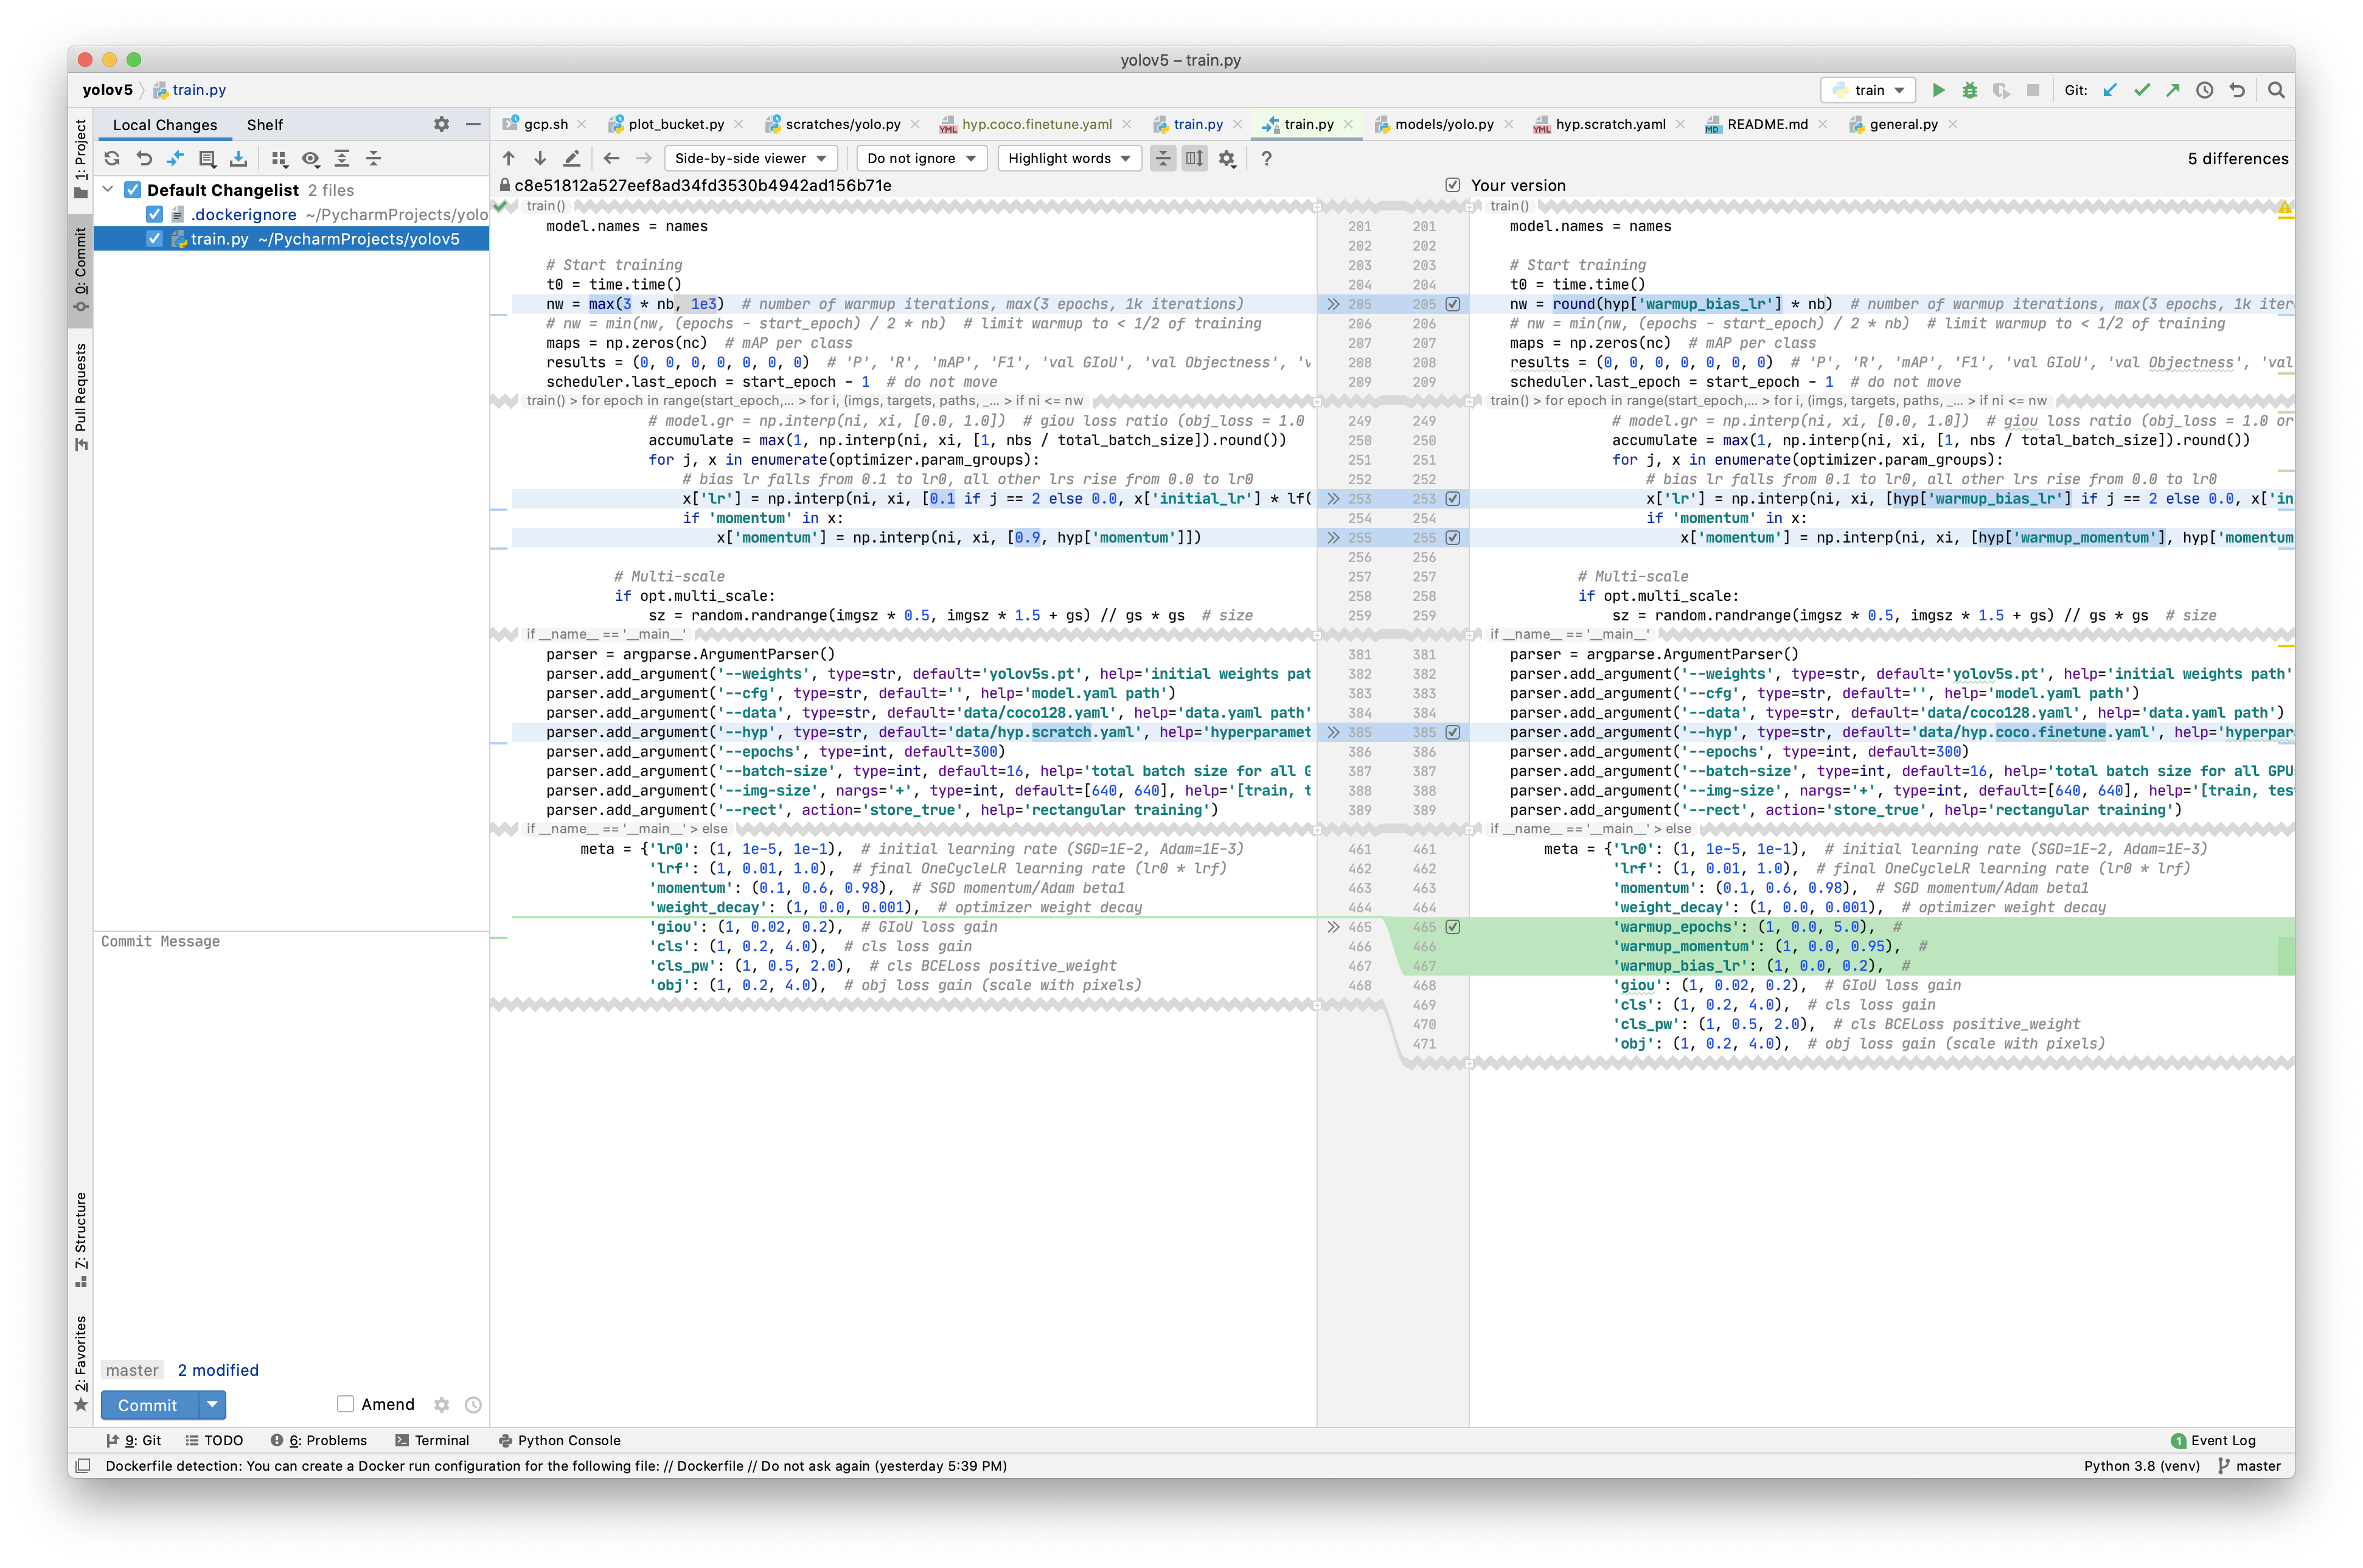2363x1568 pixels.
Task: Click the Run train configuration button
Action: 1938,90
